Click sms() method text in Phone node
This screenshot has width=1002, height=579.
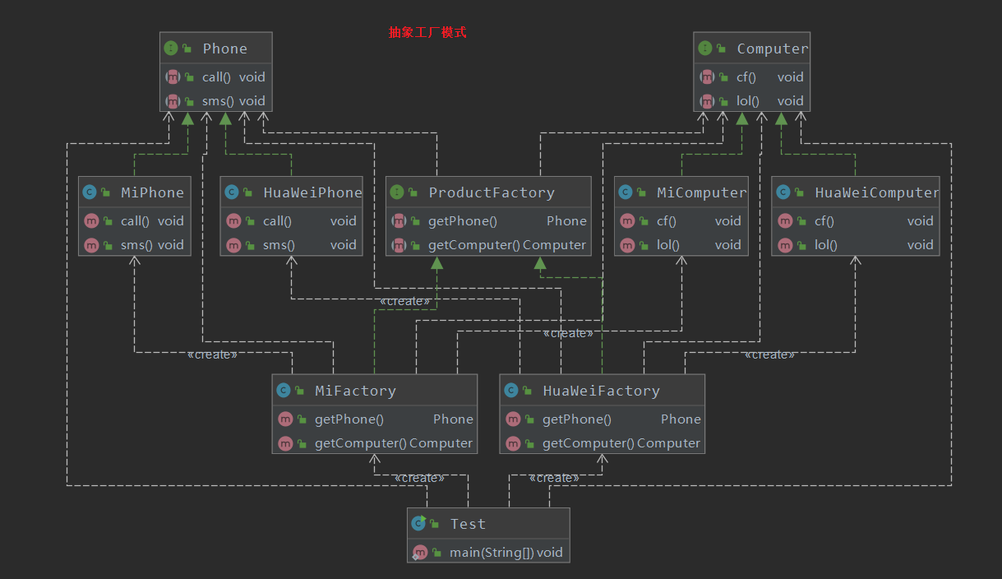click(219, 101)
